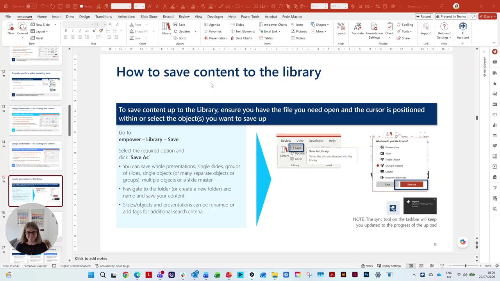Click the Record button

coord(423,16)
